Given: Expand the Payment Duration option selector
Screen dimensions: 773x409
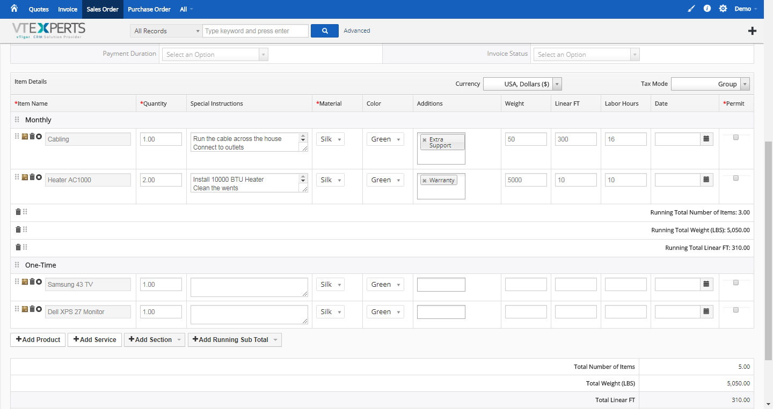Looking at the screenshot, I should point(263,54).
